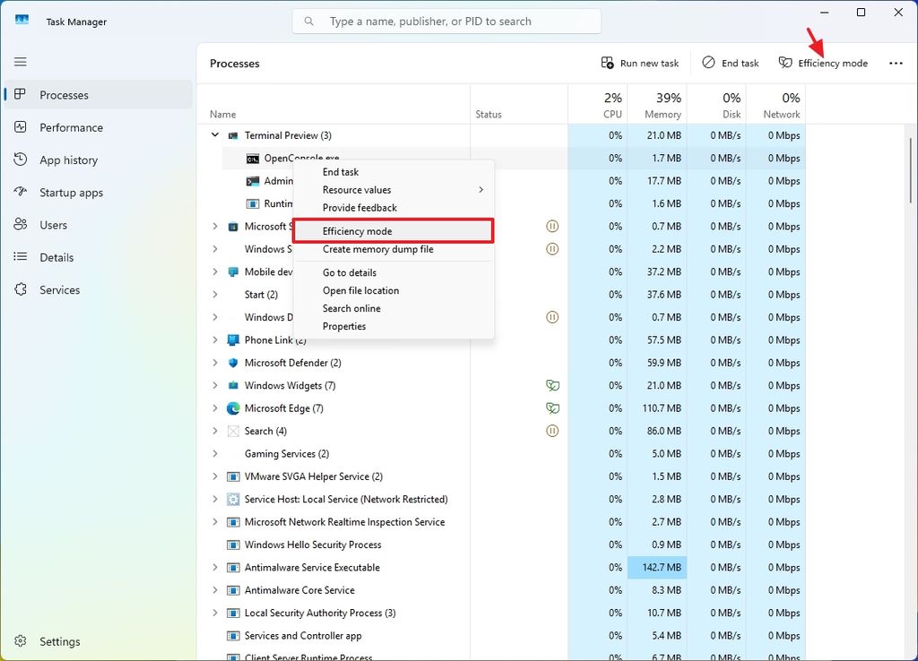Viewport: 918px width, 661px height.
Task: Click the search magnifier icon
Action: coord(308,21)
